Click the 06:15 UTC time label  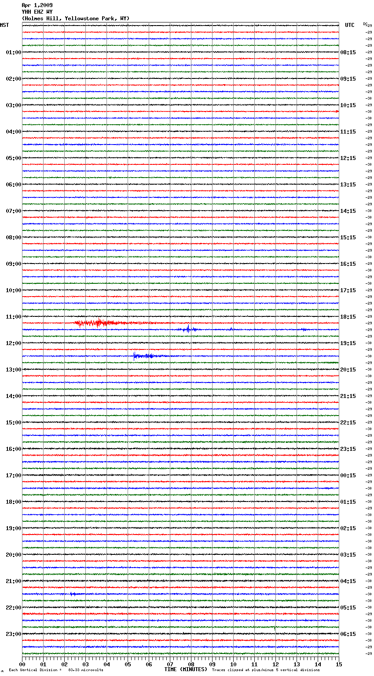[x=348, y=634]
